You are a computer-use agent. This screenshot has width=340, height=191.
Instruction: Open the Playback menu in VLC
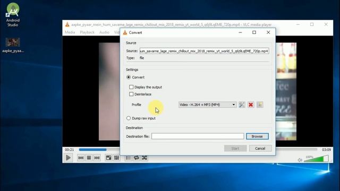pos(87,32)
